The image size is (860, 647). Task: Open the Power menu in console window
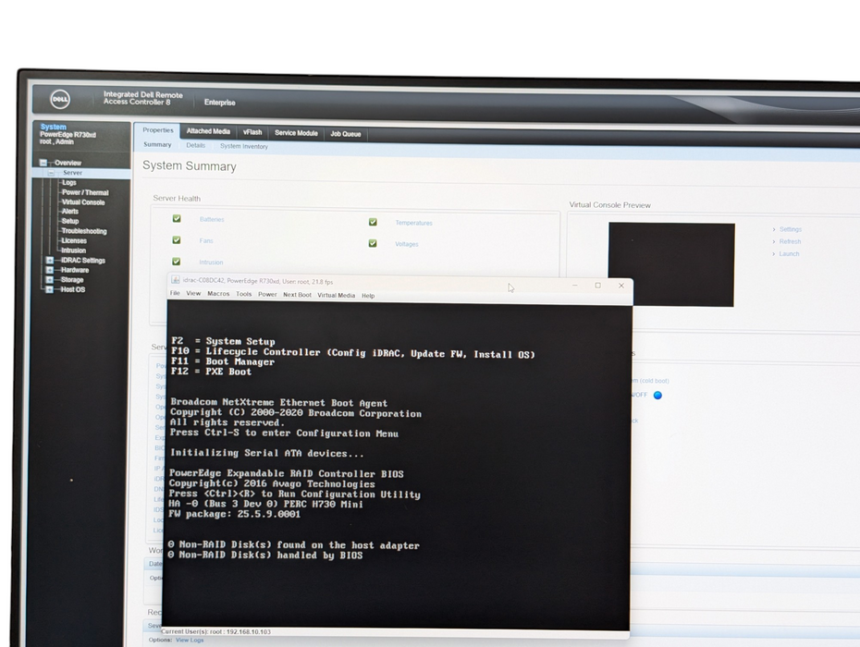[267, 295]
